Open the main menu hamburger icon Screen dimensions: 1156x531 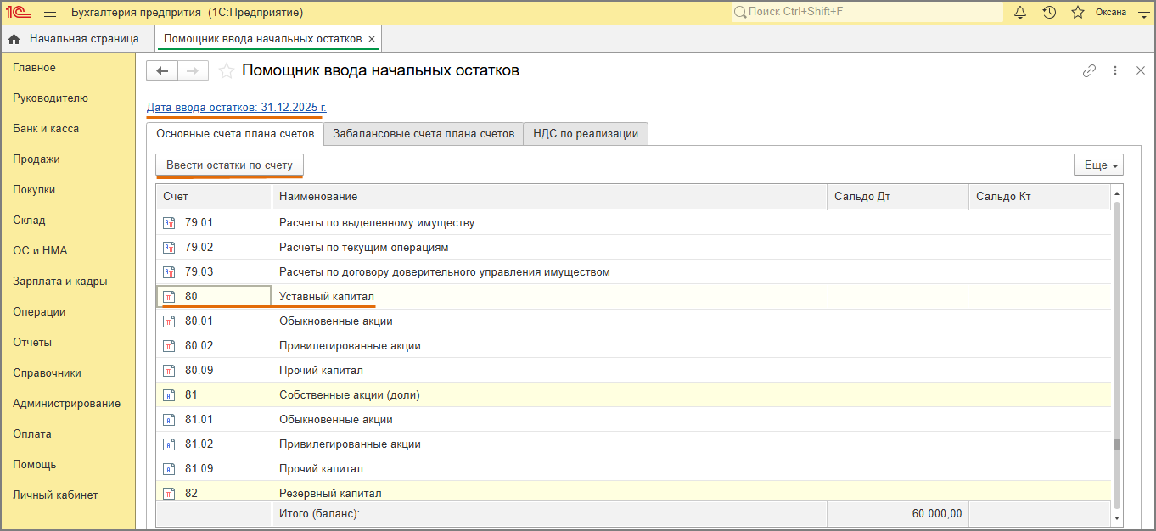[x=50, y=13]
